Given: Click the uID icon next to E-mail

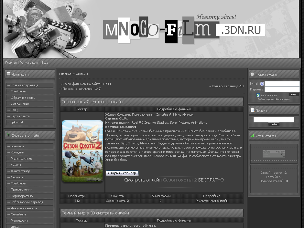Looking at the screenshot, I should pyautogui.click(x=262, y=84).
